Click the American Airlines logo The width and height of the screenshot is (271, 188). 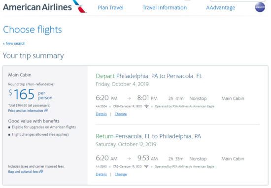(x=44, y=7)
